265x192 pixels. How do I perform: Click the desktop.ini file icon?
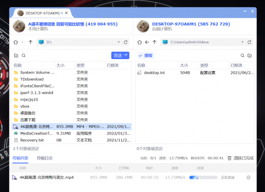tap(139, 73)
